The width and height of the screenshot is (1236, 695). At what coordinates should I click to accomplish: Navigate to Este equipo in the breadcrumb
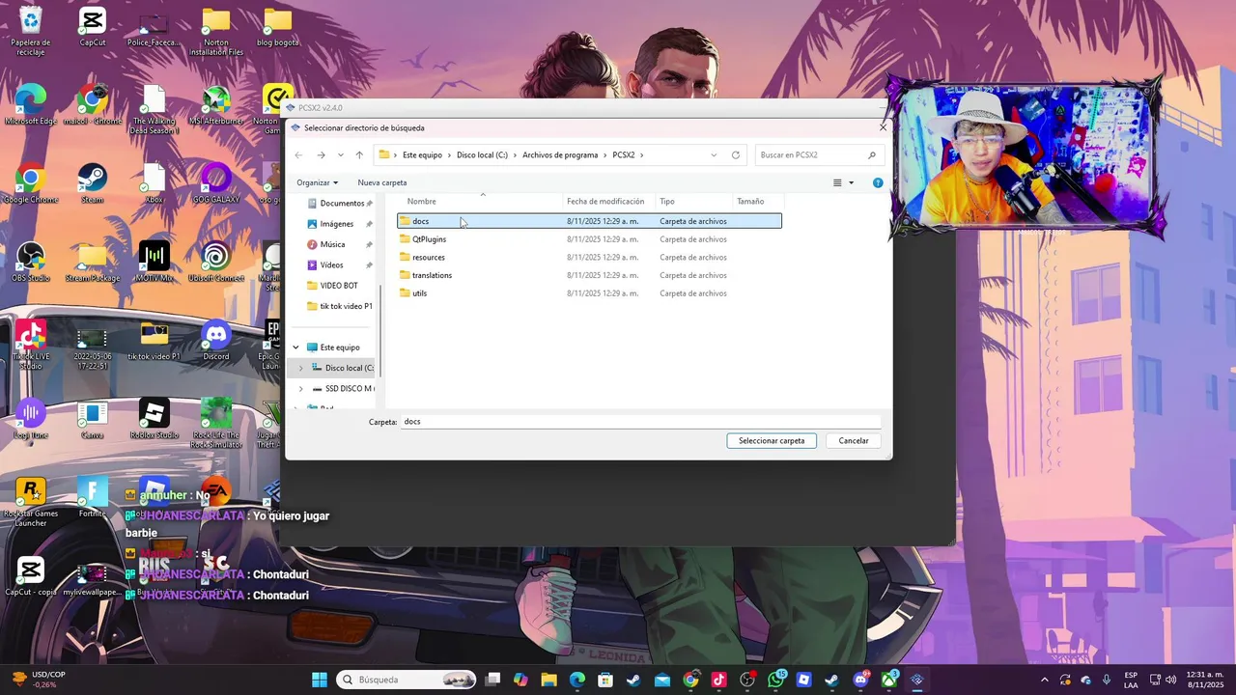[x=422, y=155]
